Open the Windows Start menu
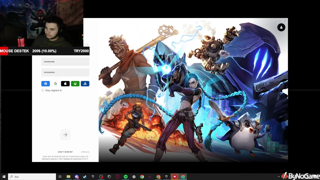This screenshot has width=320, height=180. click(x=4, y=177)
